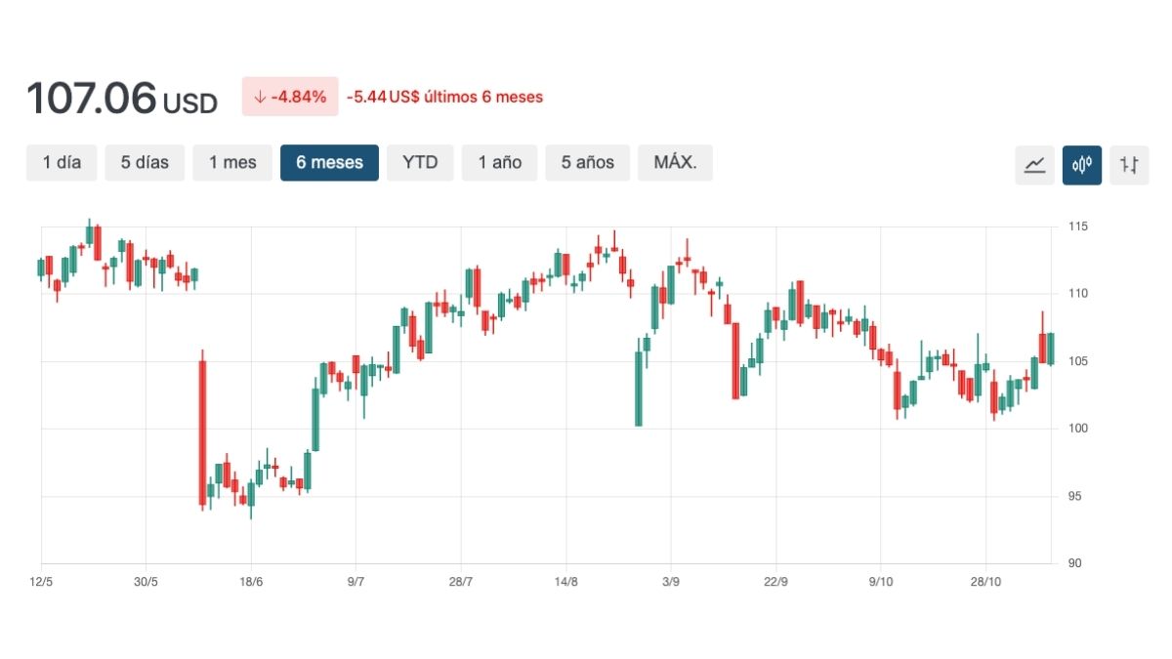Switch to the line chart view icon

click(1034, 165)
